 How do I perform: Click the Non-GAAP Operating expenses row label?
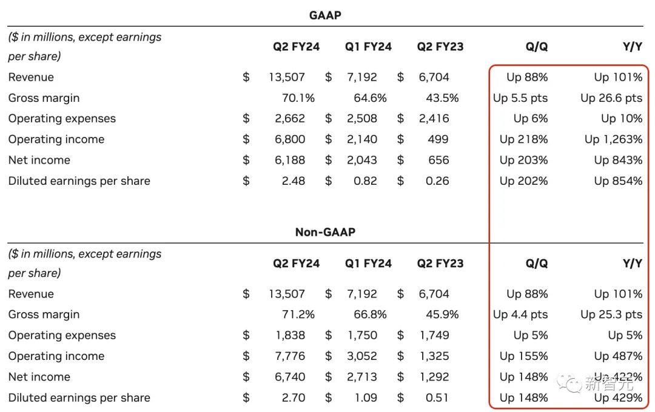click(62, 336)
